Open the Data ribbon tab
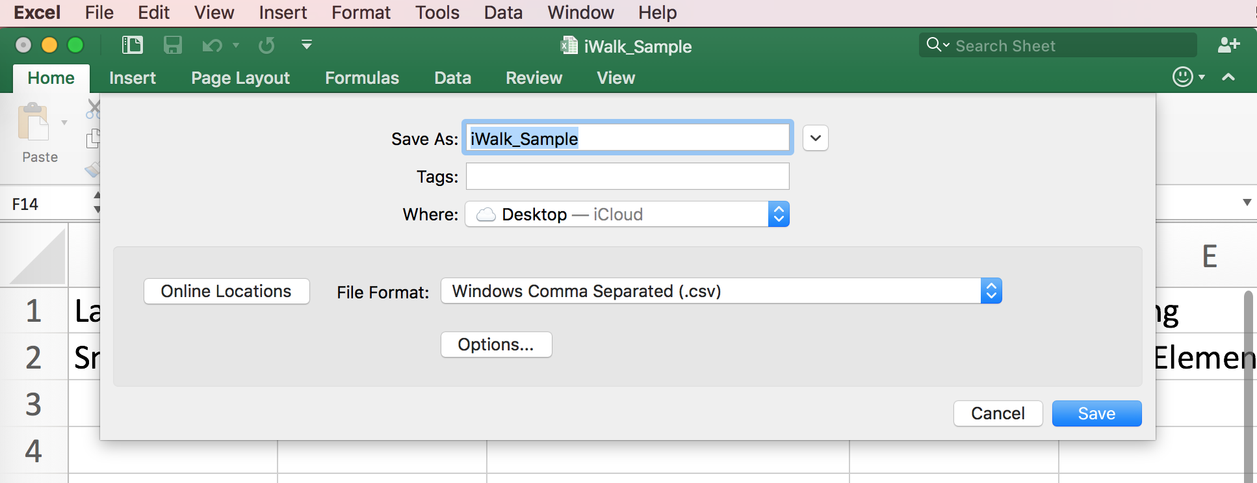Viewport: 1257px width, 483px height. click(452, 78)
